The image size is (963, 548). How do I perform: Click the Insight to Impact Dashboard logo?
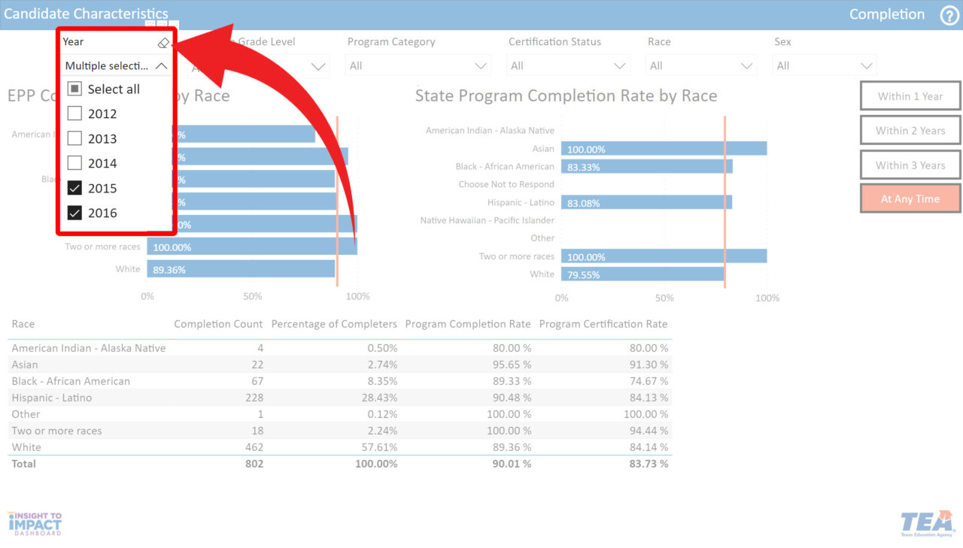(x=35, y=523)
